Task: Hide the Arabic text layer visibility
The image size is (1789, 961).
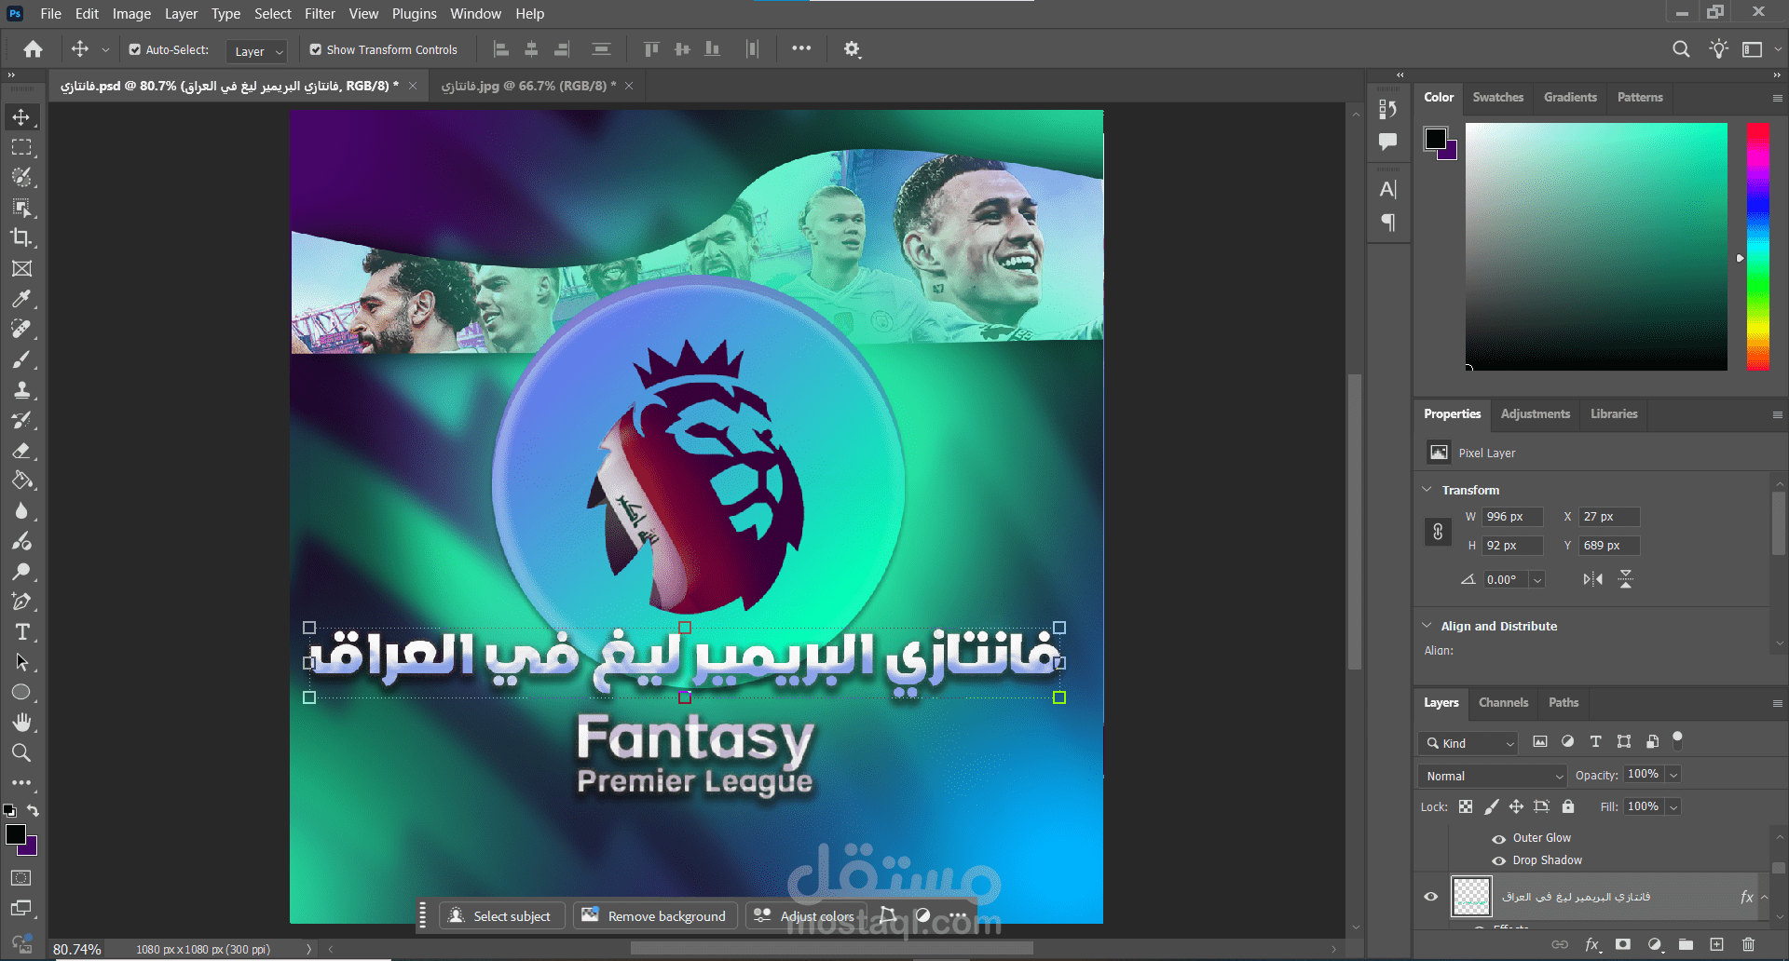Action: click(1431, 897)
